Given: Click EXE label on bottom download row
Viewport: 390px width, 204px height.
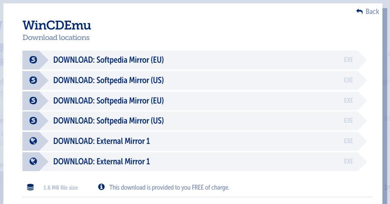Looking at the screenshot, I should pyautogui.click(x=348, y=162).
